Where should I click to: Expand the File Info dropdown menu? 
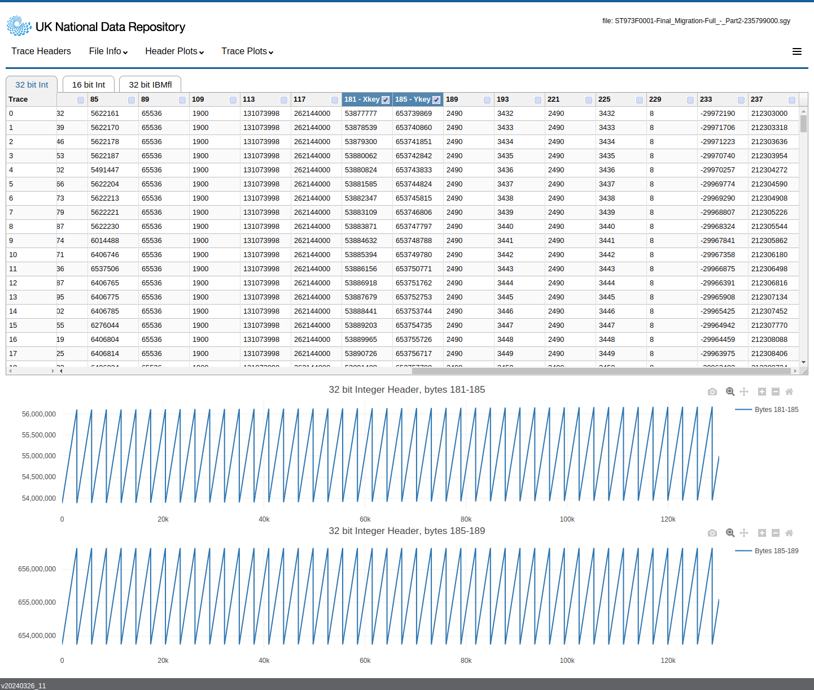[x=108, y=51]
